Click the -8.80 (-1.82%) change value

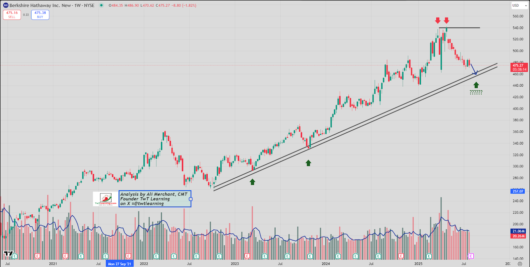coord(184,5)
